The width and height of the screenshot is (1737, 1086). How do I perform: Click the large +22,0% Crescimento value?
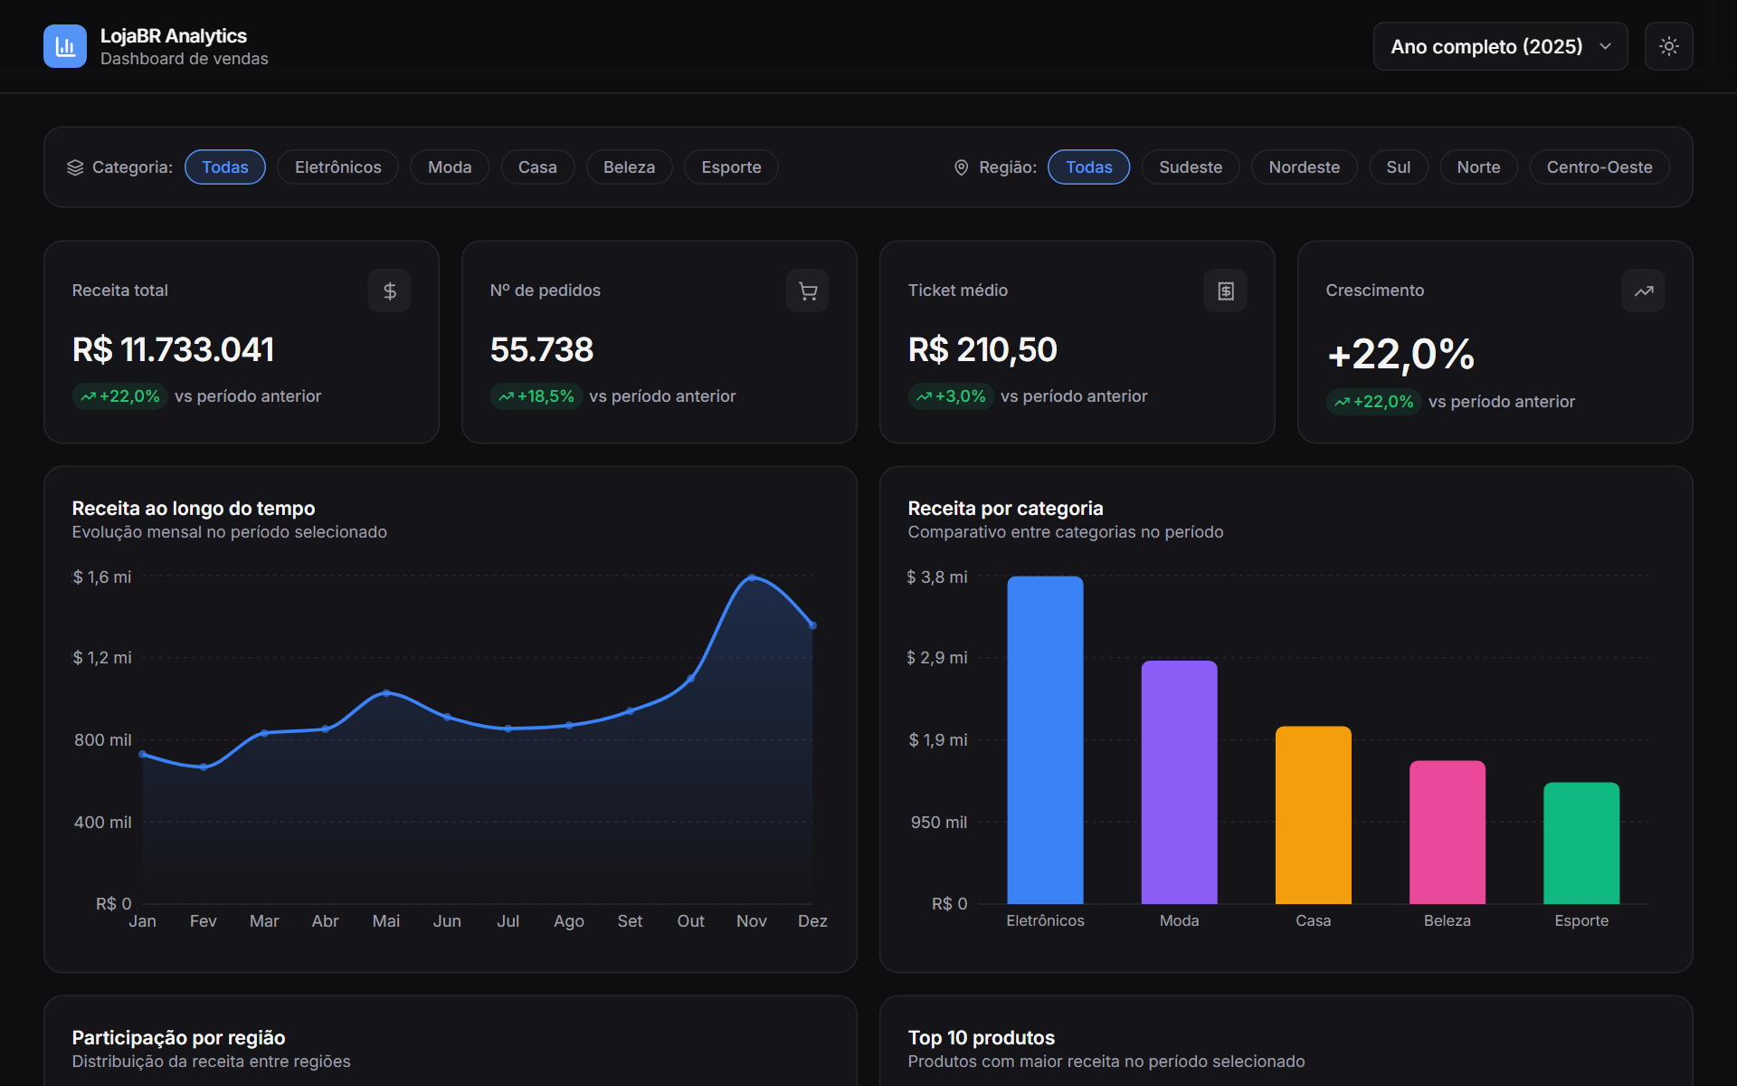point(1400,354)
